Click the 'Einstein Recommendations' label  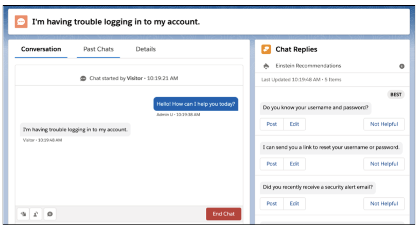(308, 66)
